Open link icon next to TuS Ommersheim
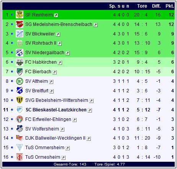The width and height of the screenshot is (177, 169). 67,148
